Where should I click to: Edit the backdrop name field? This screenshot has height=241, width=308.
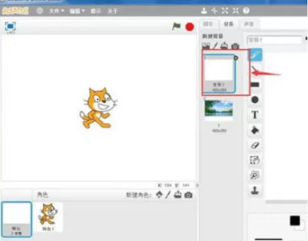(274, 40)
